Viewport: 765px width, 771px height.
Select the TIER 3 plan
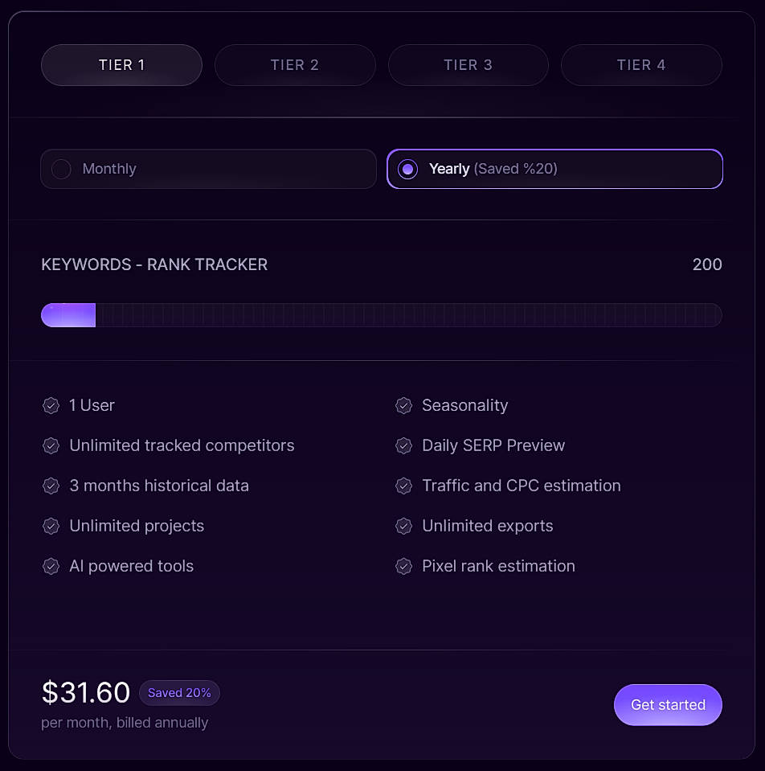pos(468,65)
